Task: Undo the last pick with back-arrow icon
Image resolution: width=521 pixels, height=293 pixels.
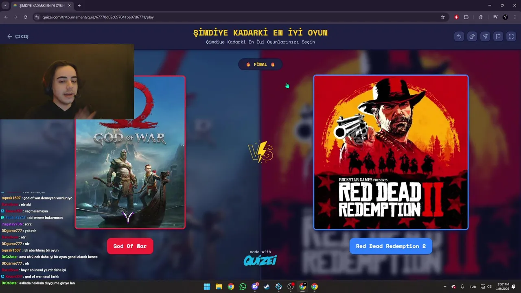Action: coord(459,36)
